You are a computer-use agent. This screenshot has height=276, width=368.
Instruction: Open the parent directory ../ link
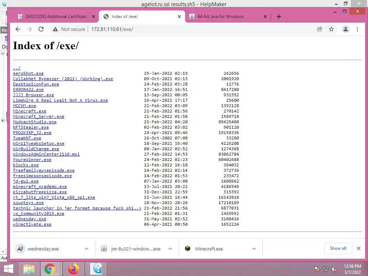pyautogui.click(x=17, y=68)
